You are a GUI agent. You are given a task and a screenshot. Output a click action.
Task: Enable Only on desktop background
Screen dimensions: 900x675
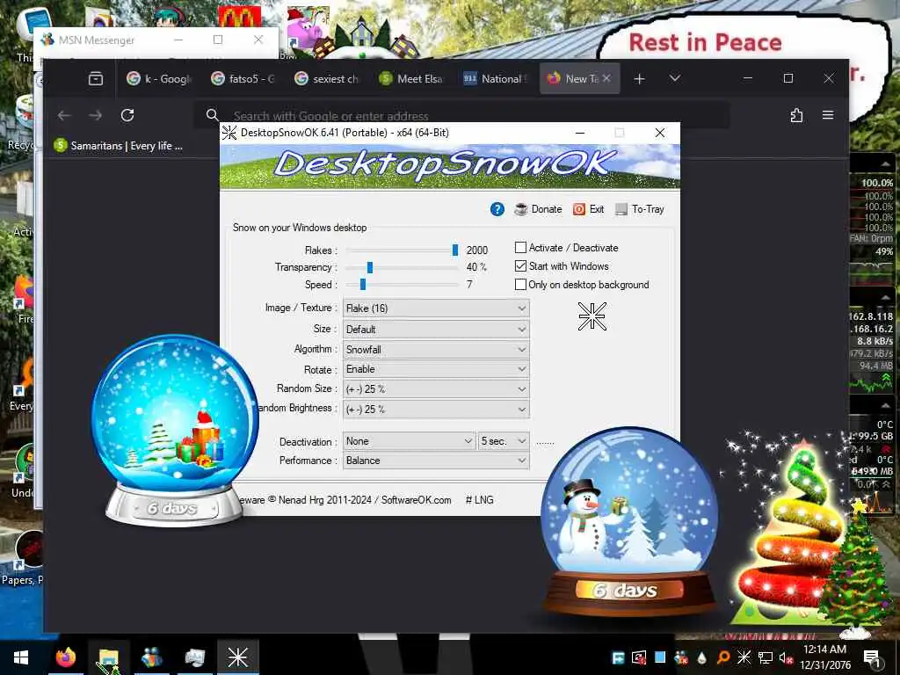[520, 284]
